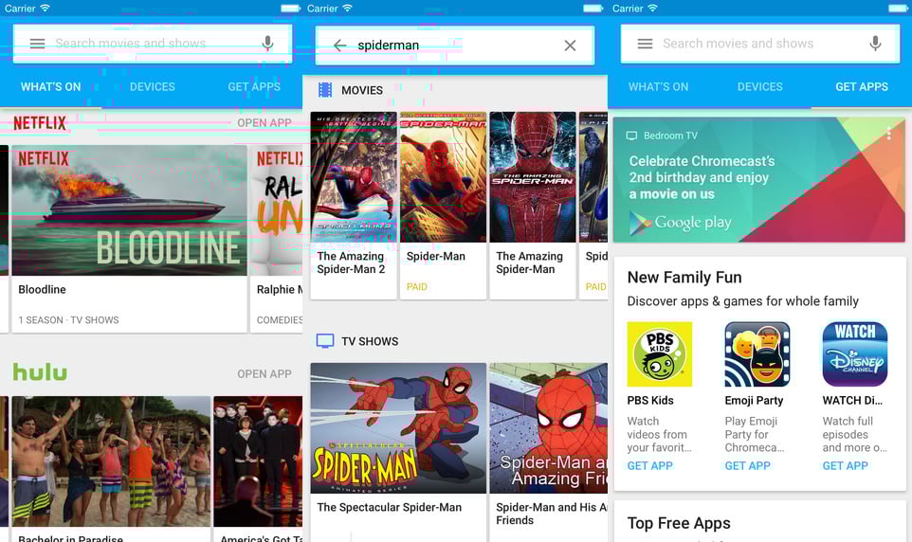
Task: Click the spiderman search text field
Action: click(454, 45)
